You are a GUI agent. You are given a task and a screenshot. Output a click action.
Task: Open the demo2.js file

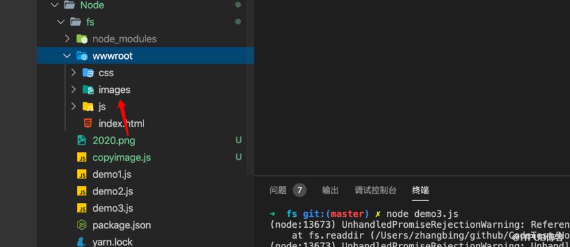(113, 191)
